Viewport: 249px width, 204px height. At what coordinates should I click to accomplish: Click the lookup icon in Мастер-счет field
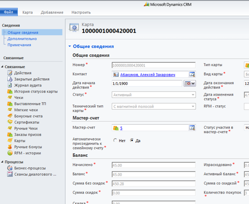(192, 128)
